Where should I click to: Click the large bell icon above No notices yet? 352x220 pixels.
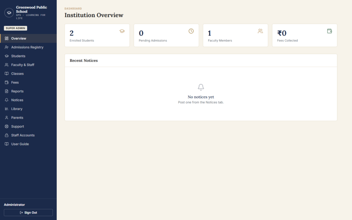click(x=201, y=87)
